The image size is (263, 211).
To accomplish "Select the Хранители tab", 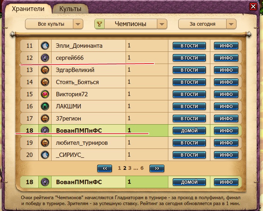I will pyautogui.click(x=28, y=9).
